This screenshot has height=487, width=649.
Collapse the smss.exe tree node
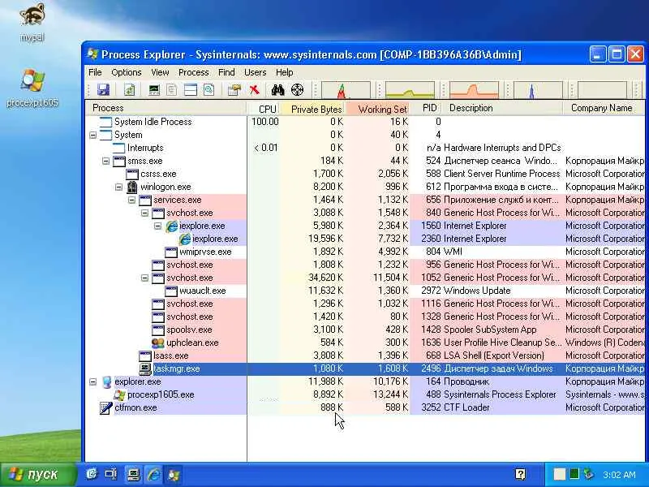106,161
